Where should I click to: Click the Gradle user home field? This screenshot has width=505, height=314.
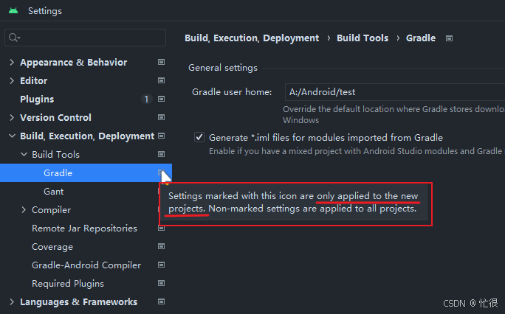(x=395, y=92)
